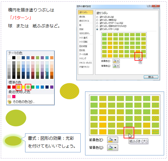The width and height of the screenshot is (168, 161).
Task: Open the enlarged 背景色 color dropdown
Action: 113,148
